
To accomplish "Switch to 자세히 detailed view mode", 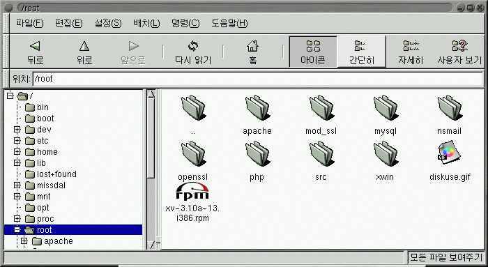I will pos(411,52).
